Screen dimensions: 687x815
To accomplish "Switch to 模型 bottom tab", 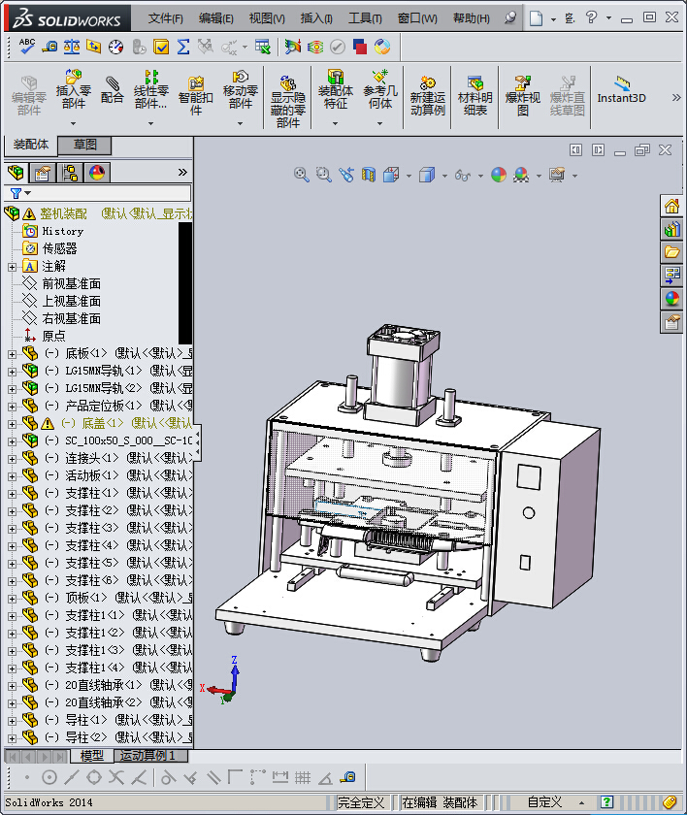I will 91,756.
